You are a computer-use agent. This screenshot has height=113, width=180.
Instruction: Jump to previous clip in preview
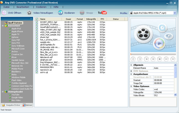pos(166,59)
